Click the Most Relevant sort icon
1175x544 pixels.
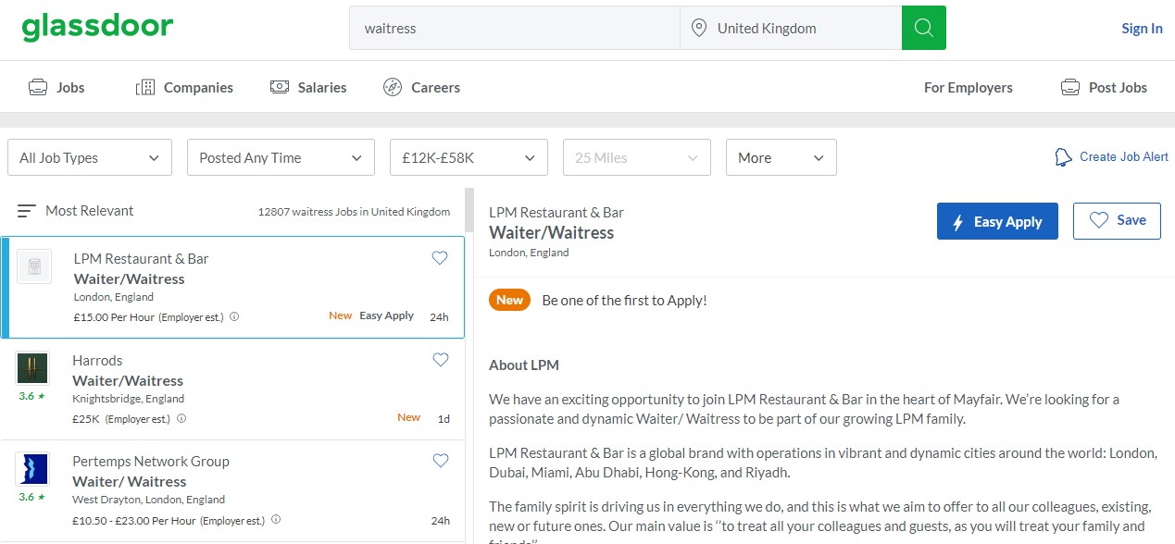pos(27,211)
